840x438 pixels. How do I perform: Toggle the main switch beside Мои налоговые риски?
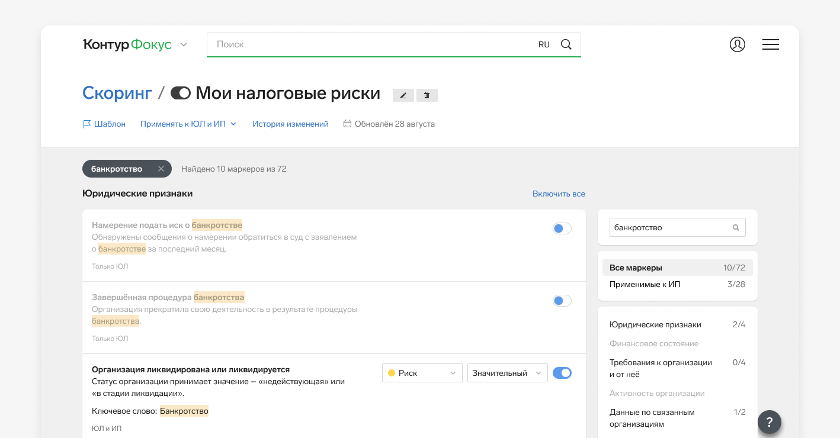[181, 93]
